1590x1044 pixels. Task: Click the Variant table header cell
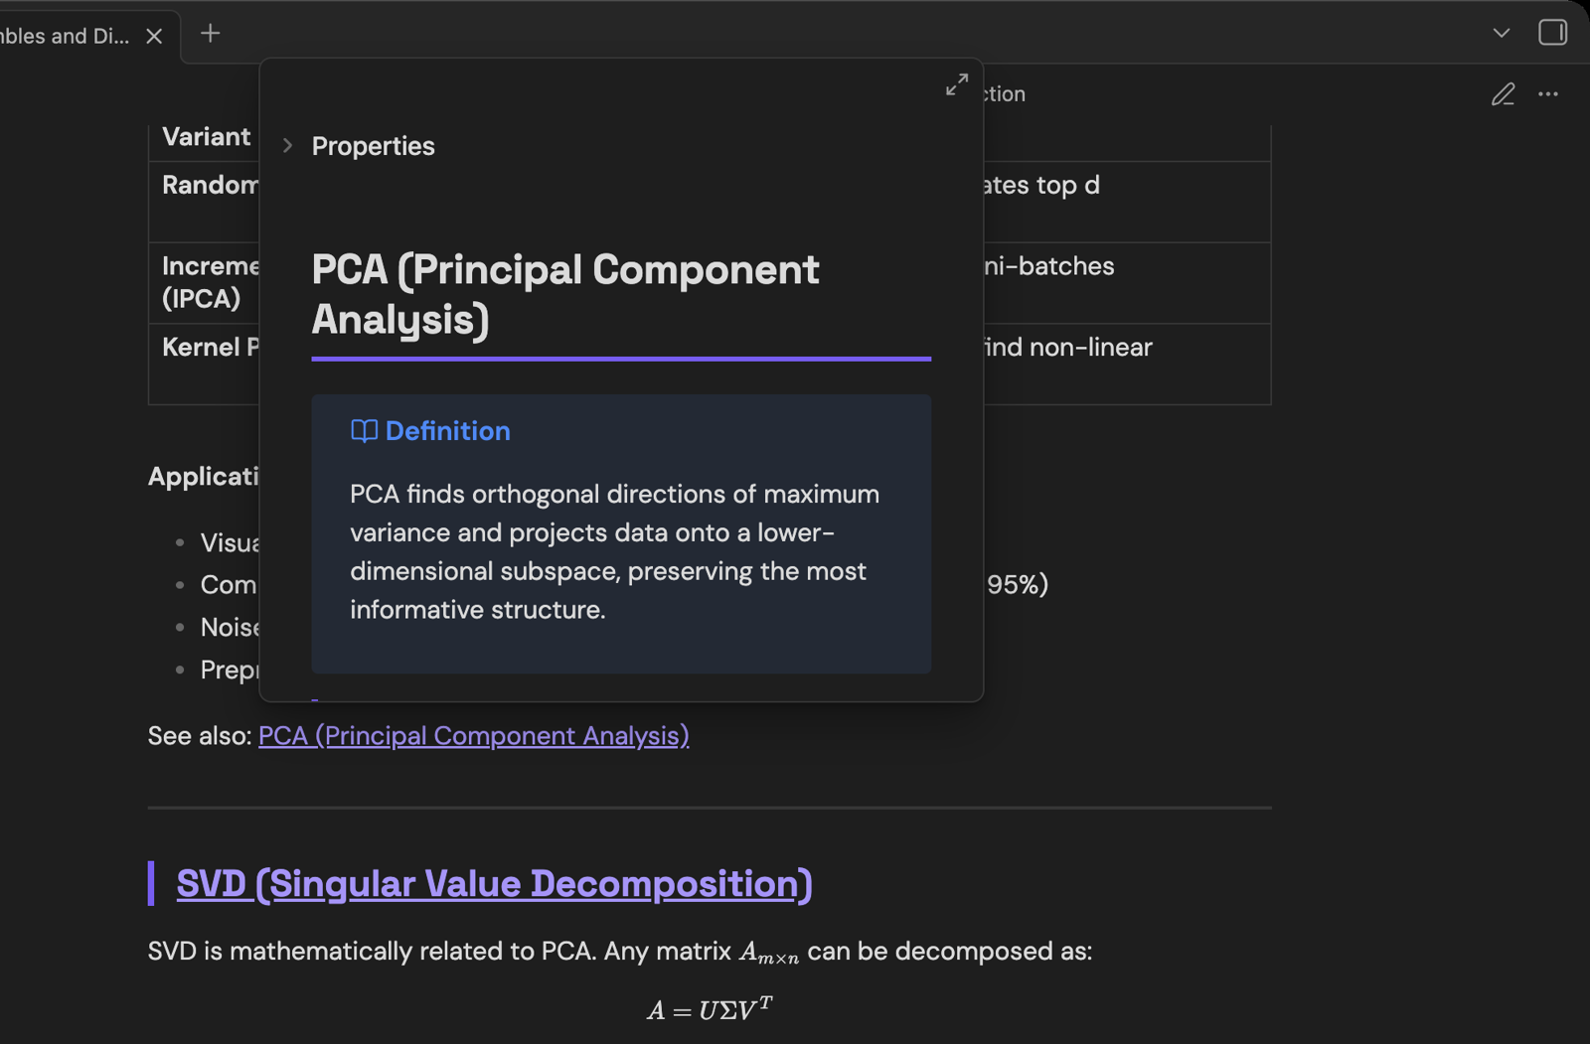(207, 137)
